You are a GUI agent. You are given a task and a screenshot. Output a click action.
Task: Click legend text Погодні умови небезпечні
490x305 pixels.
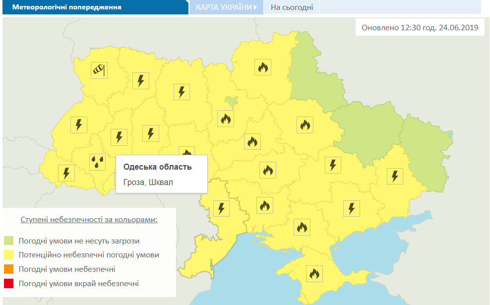tap(67, 269)
